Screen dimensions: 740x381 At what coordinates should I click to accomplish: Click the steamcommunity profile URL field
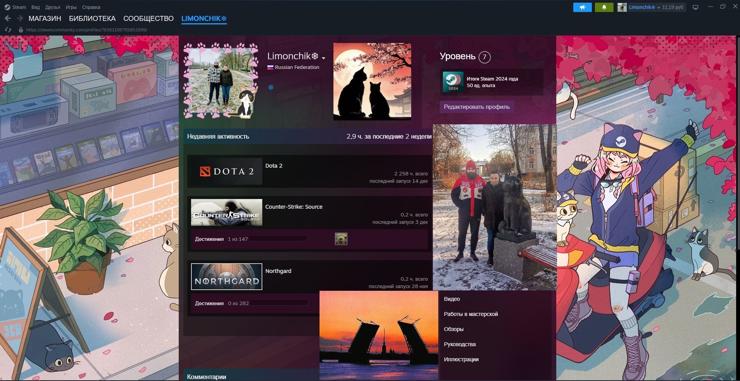87,30
